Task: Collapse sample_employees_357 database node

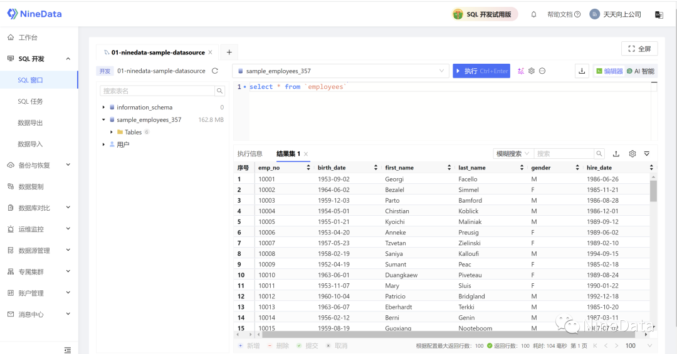Action: 103,119
